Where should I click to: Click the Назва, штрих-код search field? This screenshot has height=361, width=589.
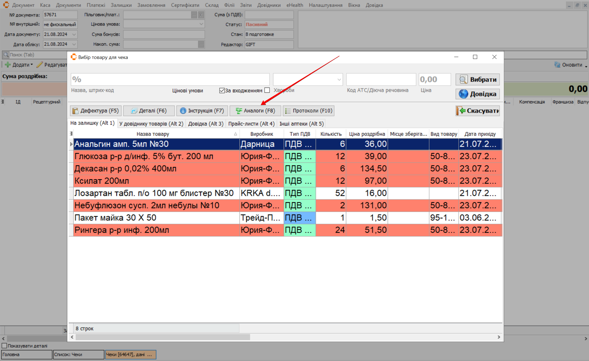(x=170, y=79)
